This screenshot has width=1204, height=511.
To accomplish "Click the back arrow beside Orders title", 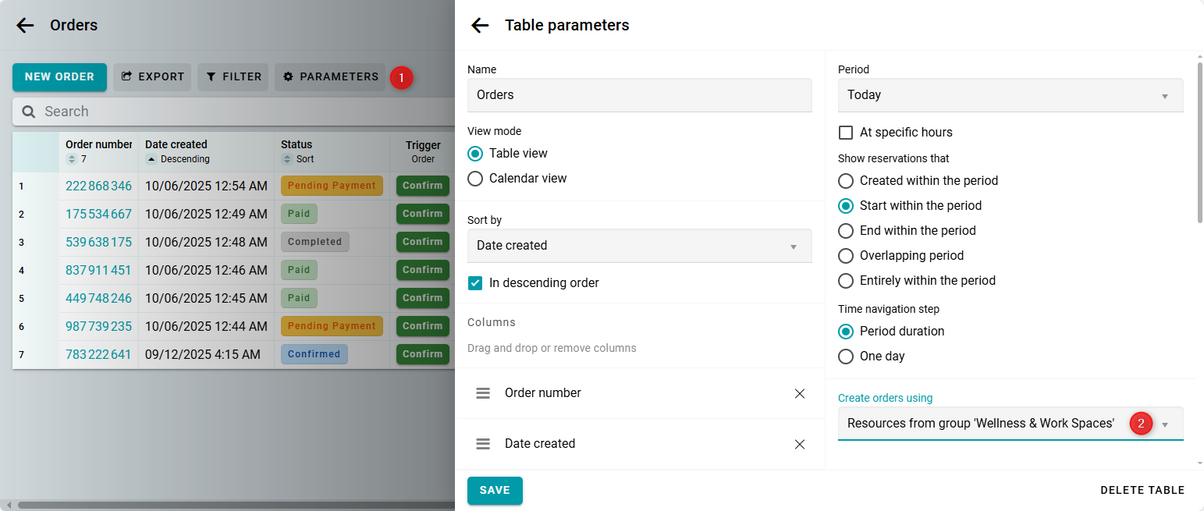I will (25, 26).
